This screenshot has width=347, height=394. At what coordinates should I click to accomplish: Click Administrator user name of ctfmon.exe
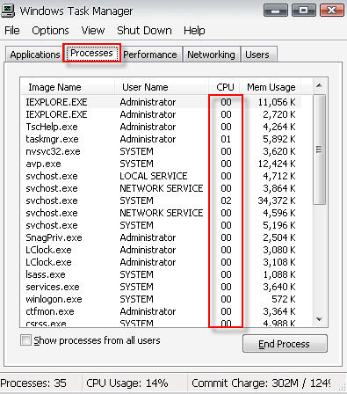click(148, 311)
